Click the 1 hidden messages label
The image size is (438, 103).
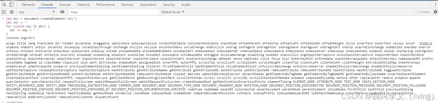click(x=423, y=12)
